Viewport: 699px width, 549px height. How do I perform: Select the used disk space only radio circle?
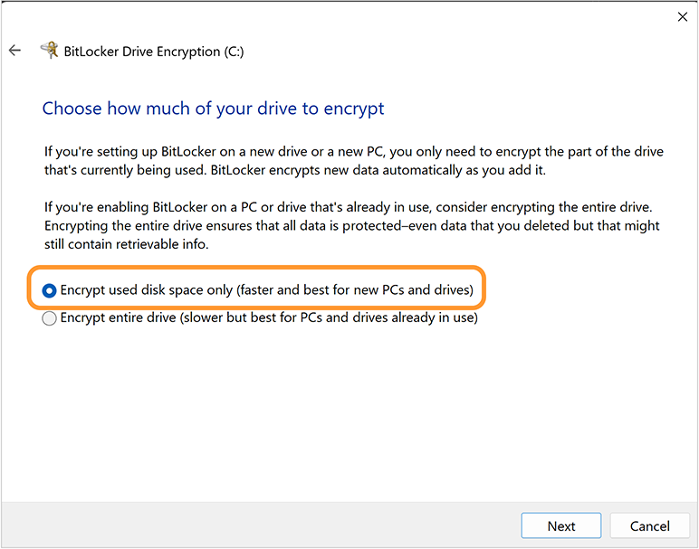click(50, 290)
